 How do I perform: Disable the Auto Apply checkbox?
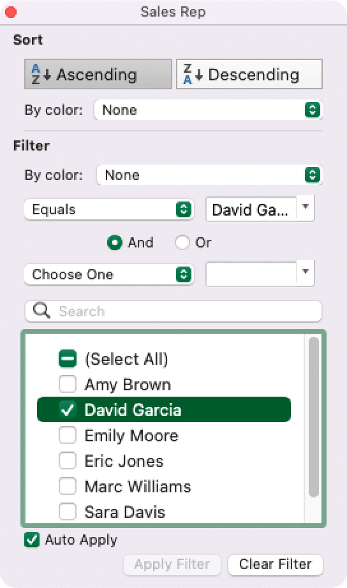click(x=32, y=540)
